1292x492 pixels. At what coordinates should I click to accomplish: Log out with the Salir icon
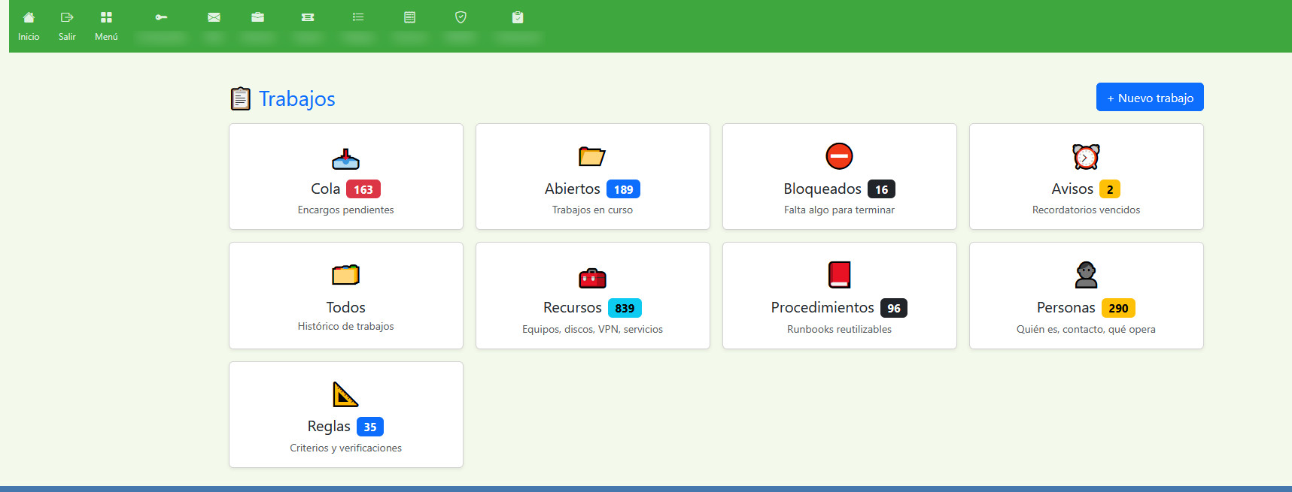coord(67,17)
